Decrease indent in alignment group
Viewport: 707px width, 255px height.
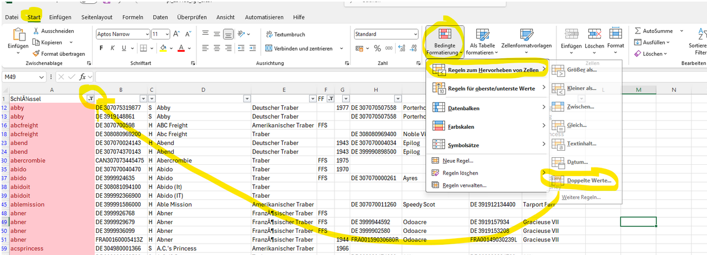(241, 48)
